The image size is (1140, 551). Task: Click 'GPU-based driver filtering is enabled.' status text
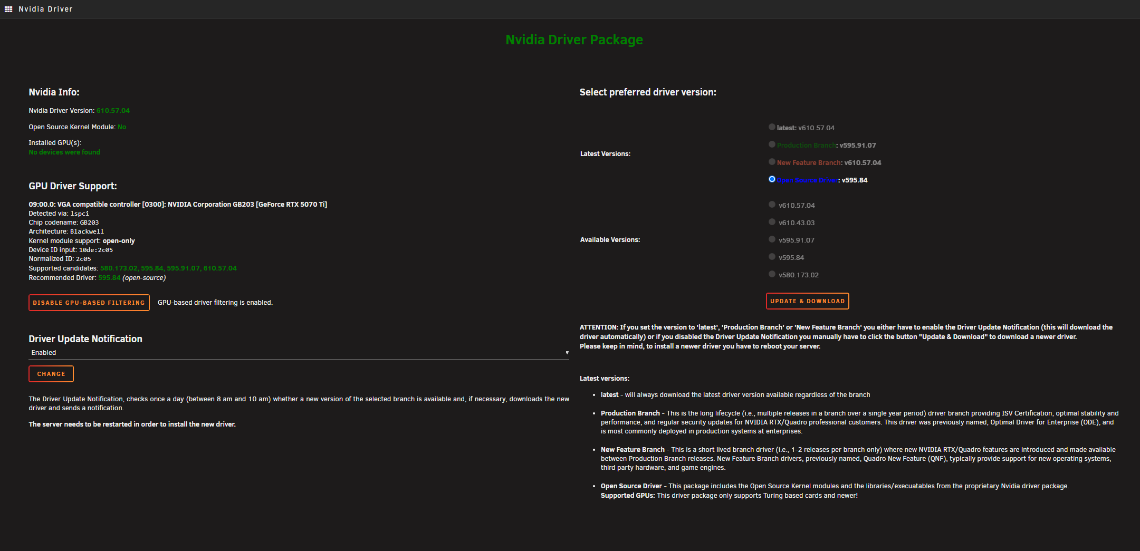tap(215, 303)
